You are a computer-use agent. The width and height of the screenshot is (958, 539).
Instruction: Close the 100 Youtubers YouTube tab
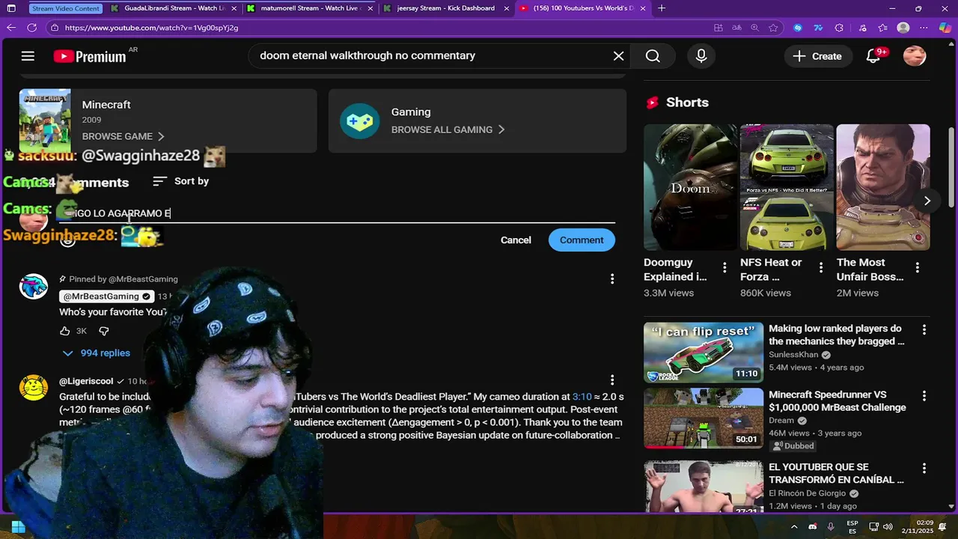click(x=643, y=8)
